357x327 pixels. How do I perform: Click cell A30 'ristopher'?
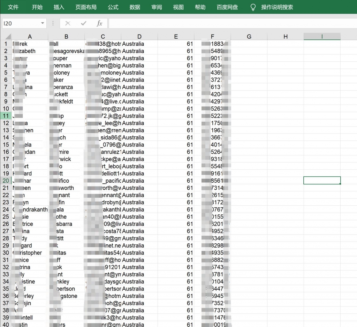[x=30, y=253]
